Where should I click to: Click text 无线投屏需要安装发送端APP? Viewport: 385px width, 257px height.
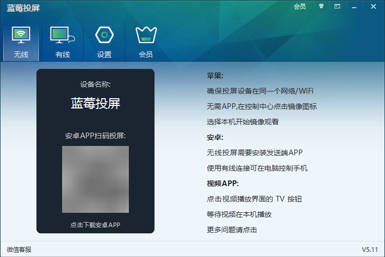pos(255,153)
